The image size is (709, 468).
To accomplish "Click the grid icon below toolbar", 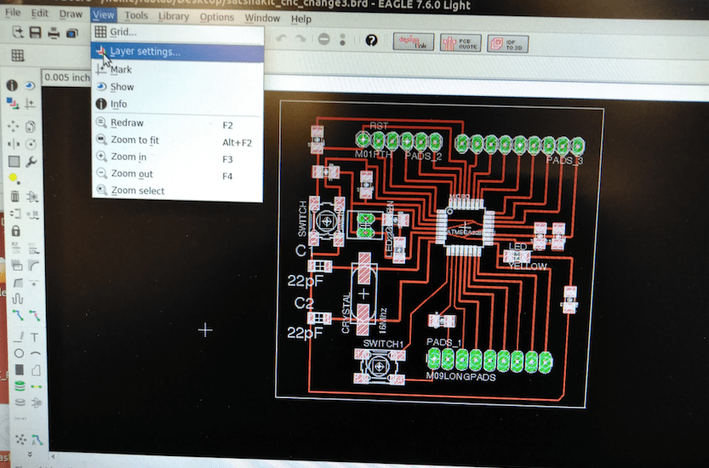I will point(18,55).
